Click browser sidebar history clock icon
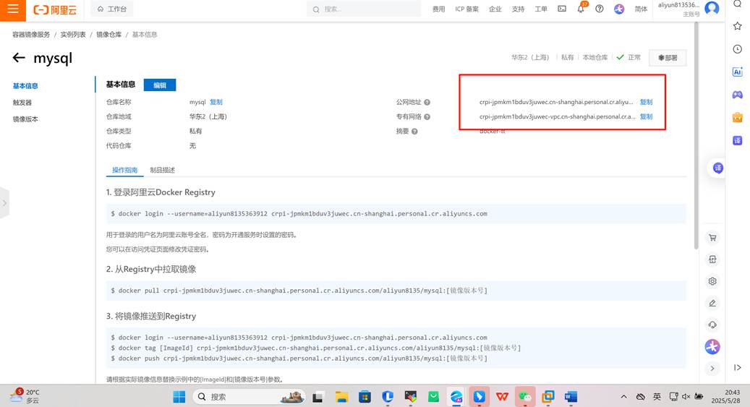 [x=737, y=48]
